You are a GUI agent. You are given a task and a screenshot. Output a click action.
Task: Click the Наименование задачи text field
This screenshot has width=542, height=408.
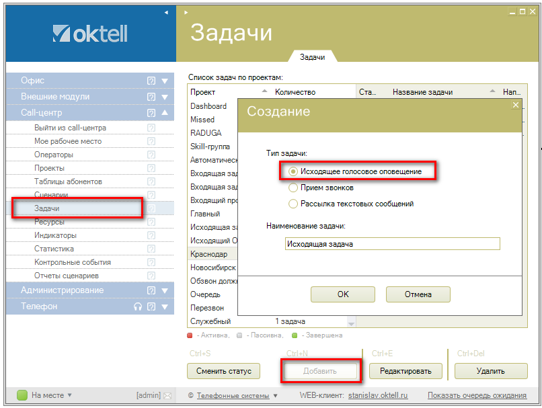click(392, 244)
